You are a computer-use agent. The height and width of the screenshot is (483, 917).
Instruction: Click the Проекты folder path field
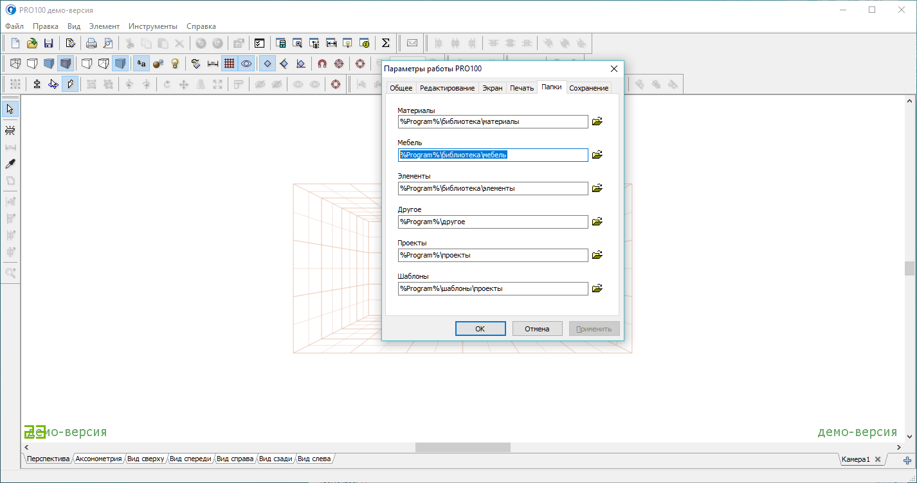pyautogui.click(x=493, y=255)
